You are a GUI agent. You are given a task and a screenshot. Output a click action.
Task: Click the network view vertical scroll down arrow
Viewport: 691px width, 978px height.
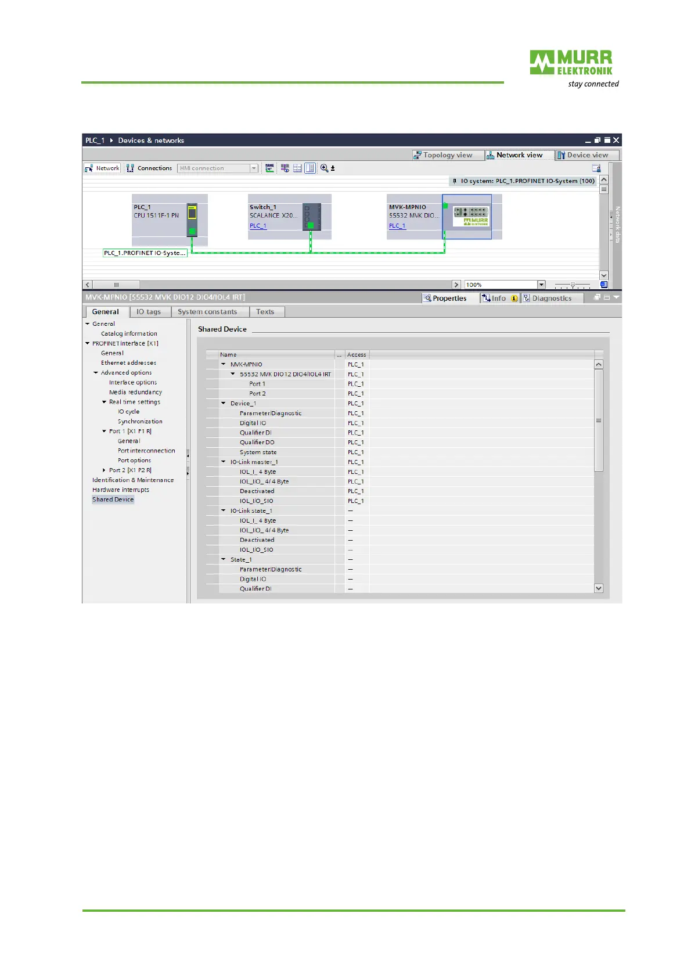click(604, 275)
